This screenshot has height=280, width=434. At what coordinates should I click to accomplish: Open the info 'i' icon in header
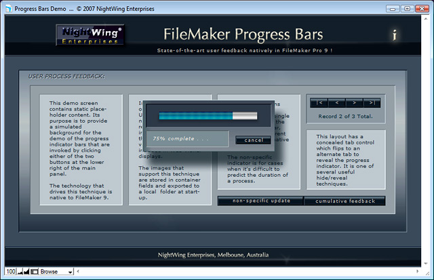[395, 35]
